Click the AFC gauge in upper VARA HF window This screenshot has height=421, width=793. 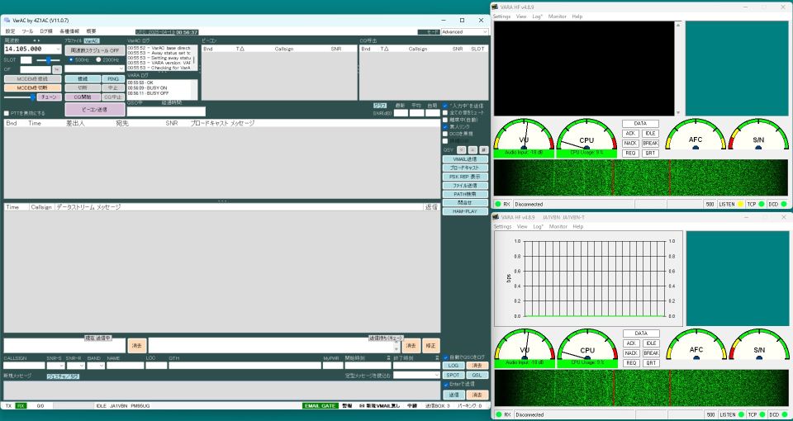pos(696,135)
